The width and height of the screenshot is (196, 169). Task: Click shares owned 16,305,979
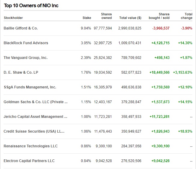(103, 87)
